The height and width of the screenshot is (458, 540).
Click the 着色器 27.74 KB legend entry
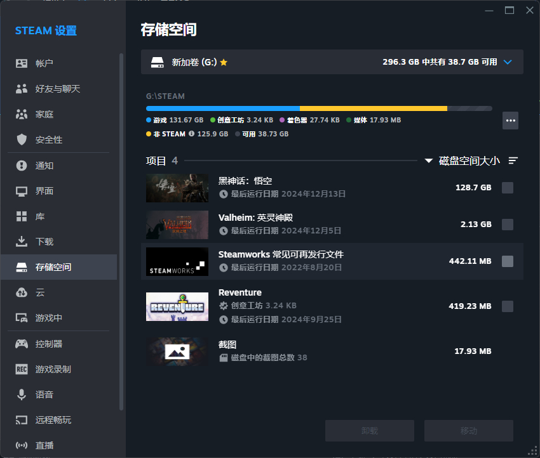(x=309, y=120)
